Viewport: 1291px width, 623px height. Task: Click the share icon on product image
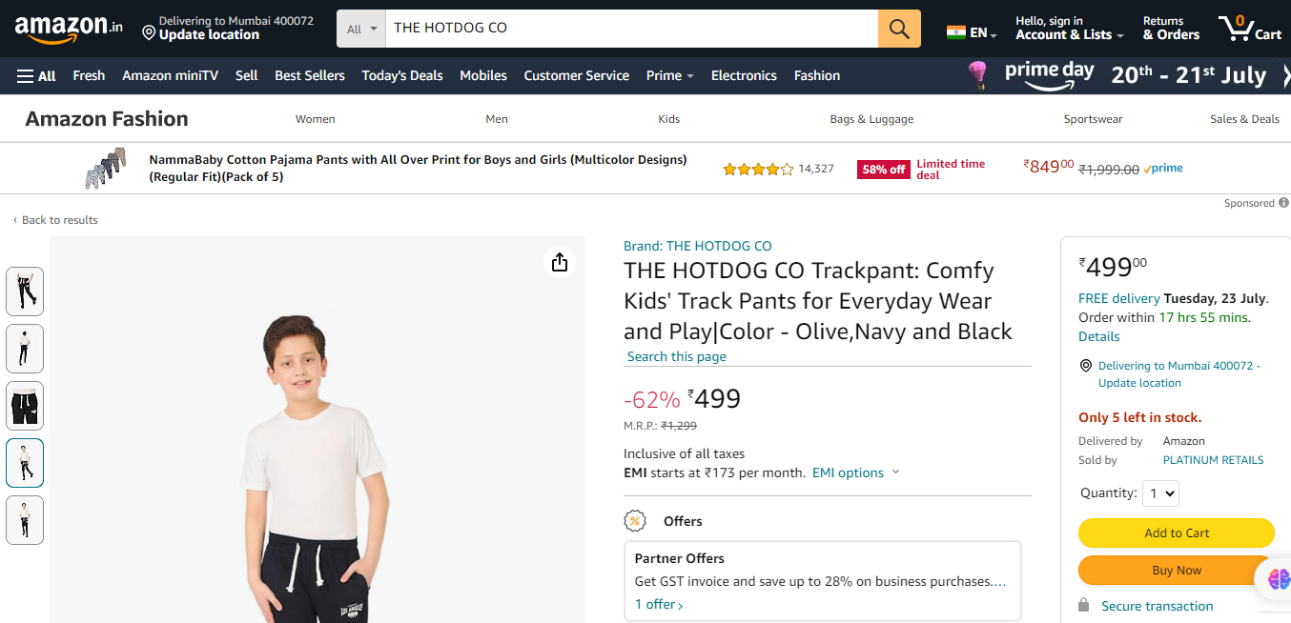pos(560,262)
